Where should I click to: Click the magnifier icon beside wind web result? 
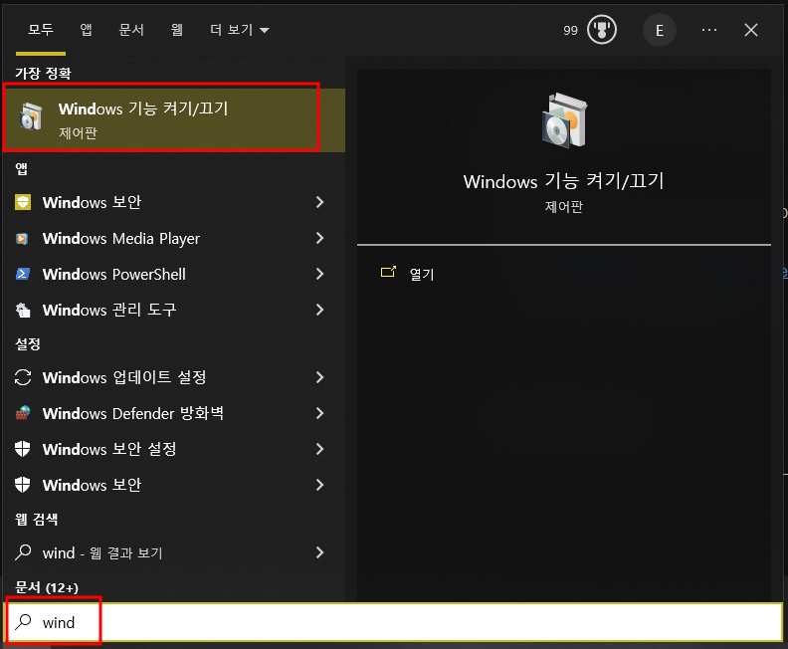click(x=23, y=552)
